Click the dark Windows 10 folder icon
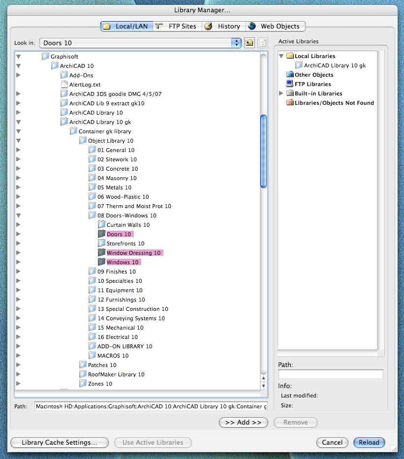Screen dimensions: 404x459 101,262
